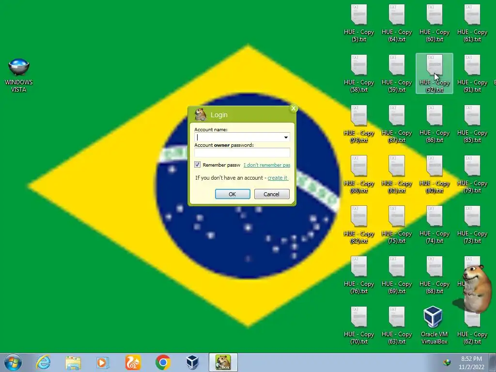Select the HUE - Copy (80).txt file
The height and width of the screenshot is (372, 496).
[x=434, y=174]
